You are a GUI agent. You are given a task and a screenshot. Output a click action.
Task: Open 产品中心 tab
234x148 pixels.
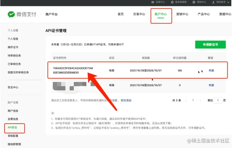(x=204, y=14)
